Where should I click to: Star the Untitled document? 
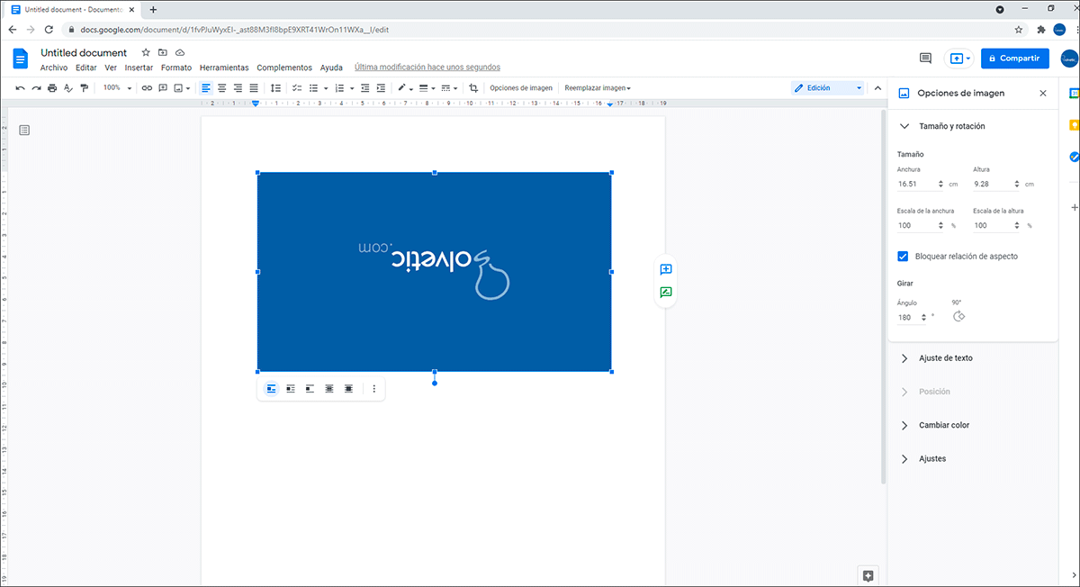click(x=146, y=52)
